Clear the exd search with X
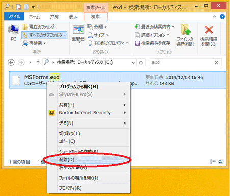Viewport: 230px width, 196px height. click(x=217, y=62)
